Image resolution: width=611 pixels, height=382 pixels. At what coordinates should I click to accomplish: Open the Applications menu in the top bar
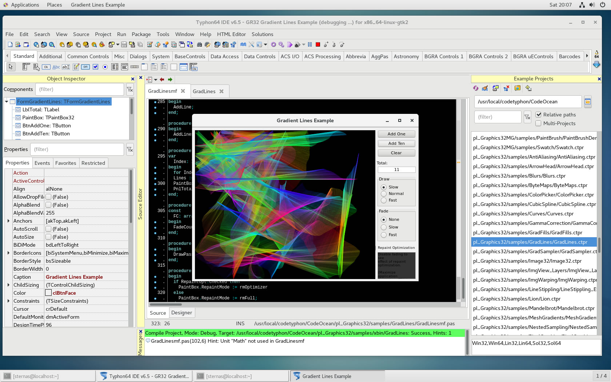25,5
